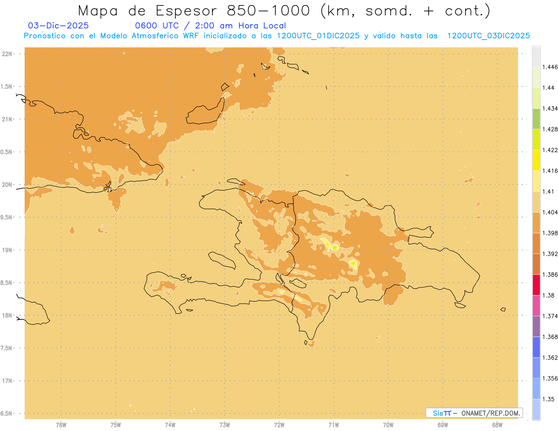Click the dark orange swatch between 1.386 and 1.392

[536, 264]
